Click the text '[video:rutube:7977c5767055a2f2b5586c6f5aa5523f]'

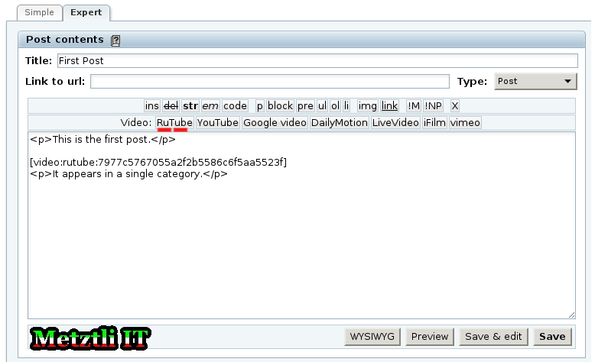pos(158,162)
